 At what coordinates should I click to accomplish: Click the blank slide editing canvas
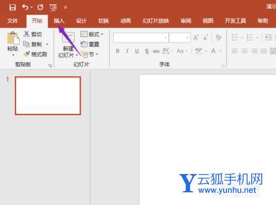[x=208, y=140]
